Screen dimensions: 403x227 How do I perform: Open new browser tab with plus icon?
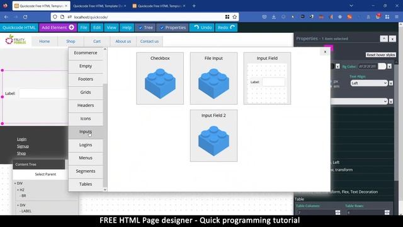(194, 6)
